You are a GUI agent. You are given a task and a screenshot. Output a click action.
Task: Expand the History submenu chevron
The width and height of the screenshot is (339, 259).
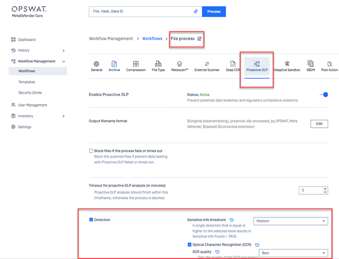[64, 50]
